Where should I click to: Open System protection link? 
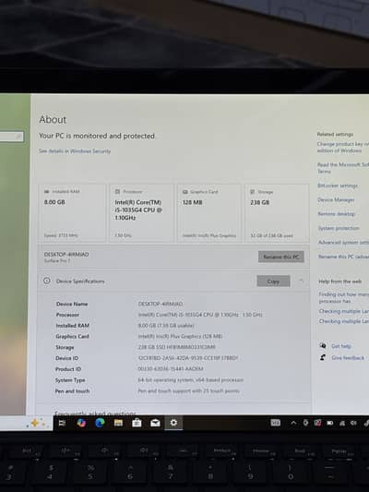pyautogui.click(x=339, y=228)
